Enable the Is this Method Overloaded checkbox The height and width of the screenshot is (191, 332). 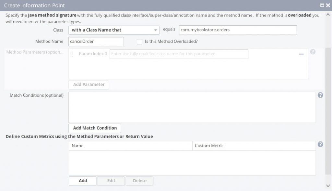tap(139, 42)
